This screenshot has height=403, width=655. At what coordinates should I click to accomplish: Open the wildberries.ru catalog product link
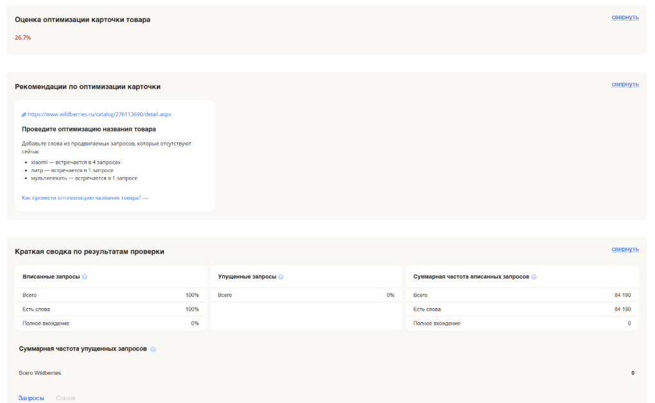click(100, 115)
